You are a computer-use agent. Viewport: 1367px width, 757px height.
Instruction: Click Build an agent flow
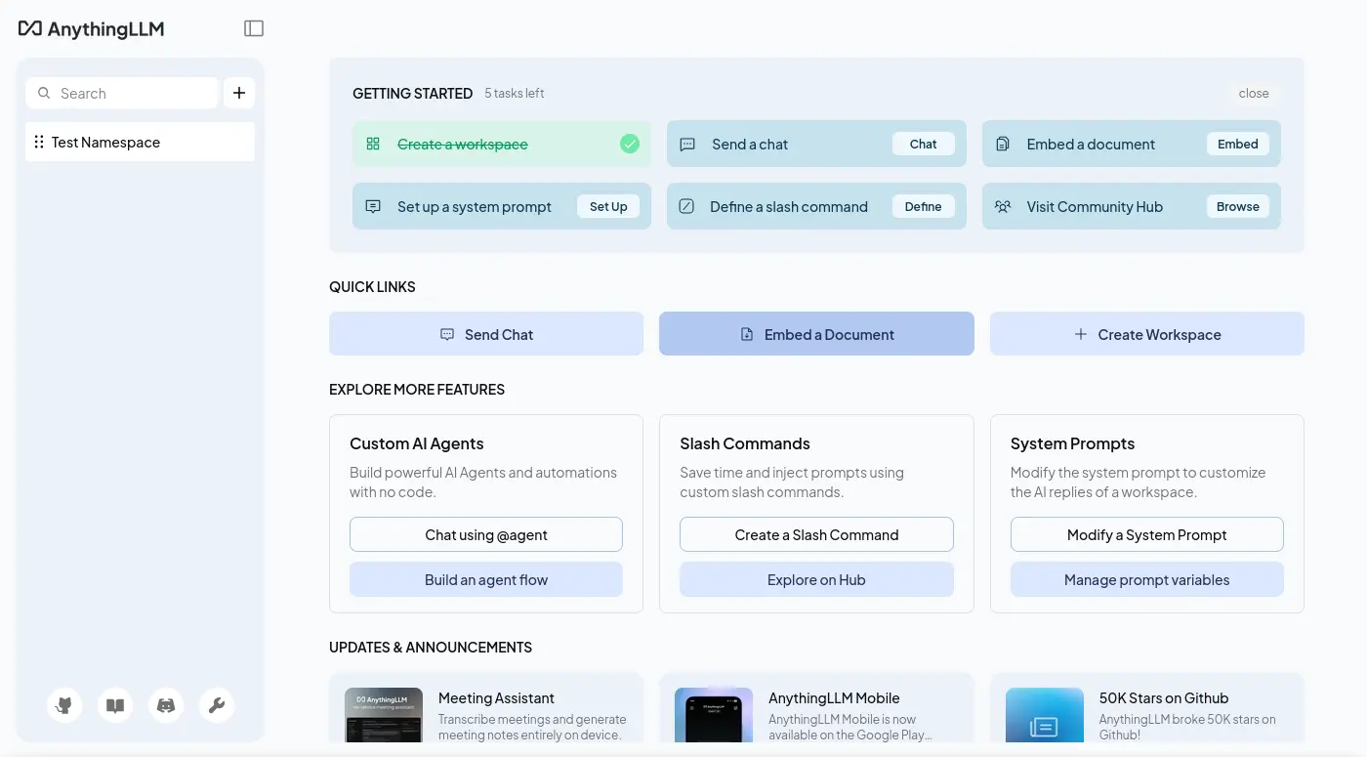click(x=485, y=579)
